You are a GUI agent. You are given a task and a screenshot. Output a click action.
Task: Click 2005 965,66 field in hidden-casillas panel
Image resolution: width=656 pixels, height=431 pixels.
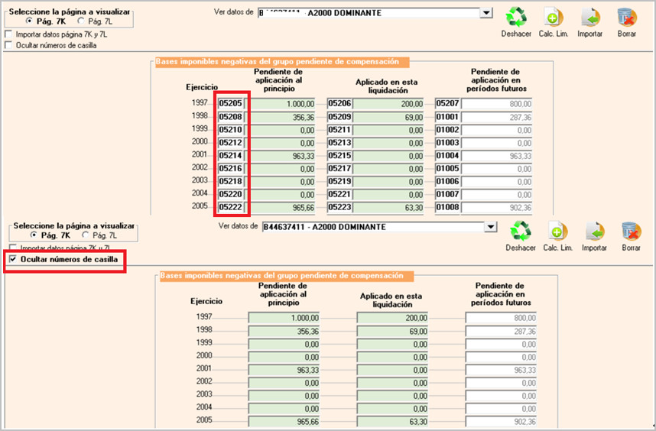click(284, 421)
